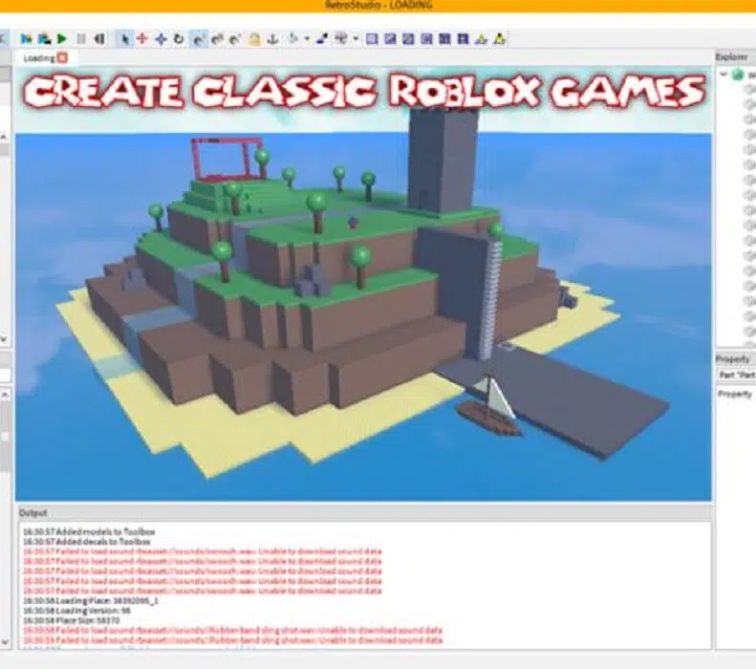Image resolution: width=756 pixels, height=669 pixels.
Task: Click the tall gray tower in the viewport
Action: [443, 160]
